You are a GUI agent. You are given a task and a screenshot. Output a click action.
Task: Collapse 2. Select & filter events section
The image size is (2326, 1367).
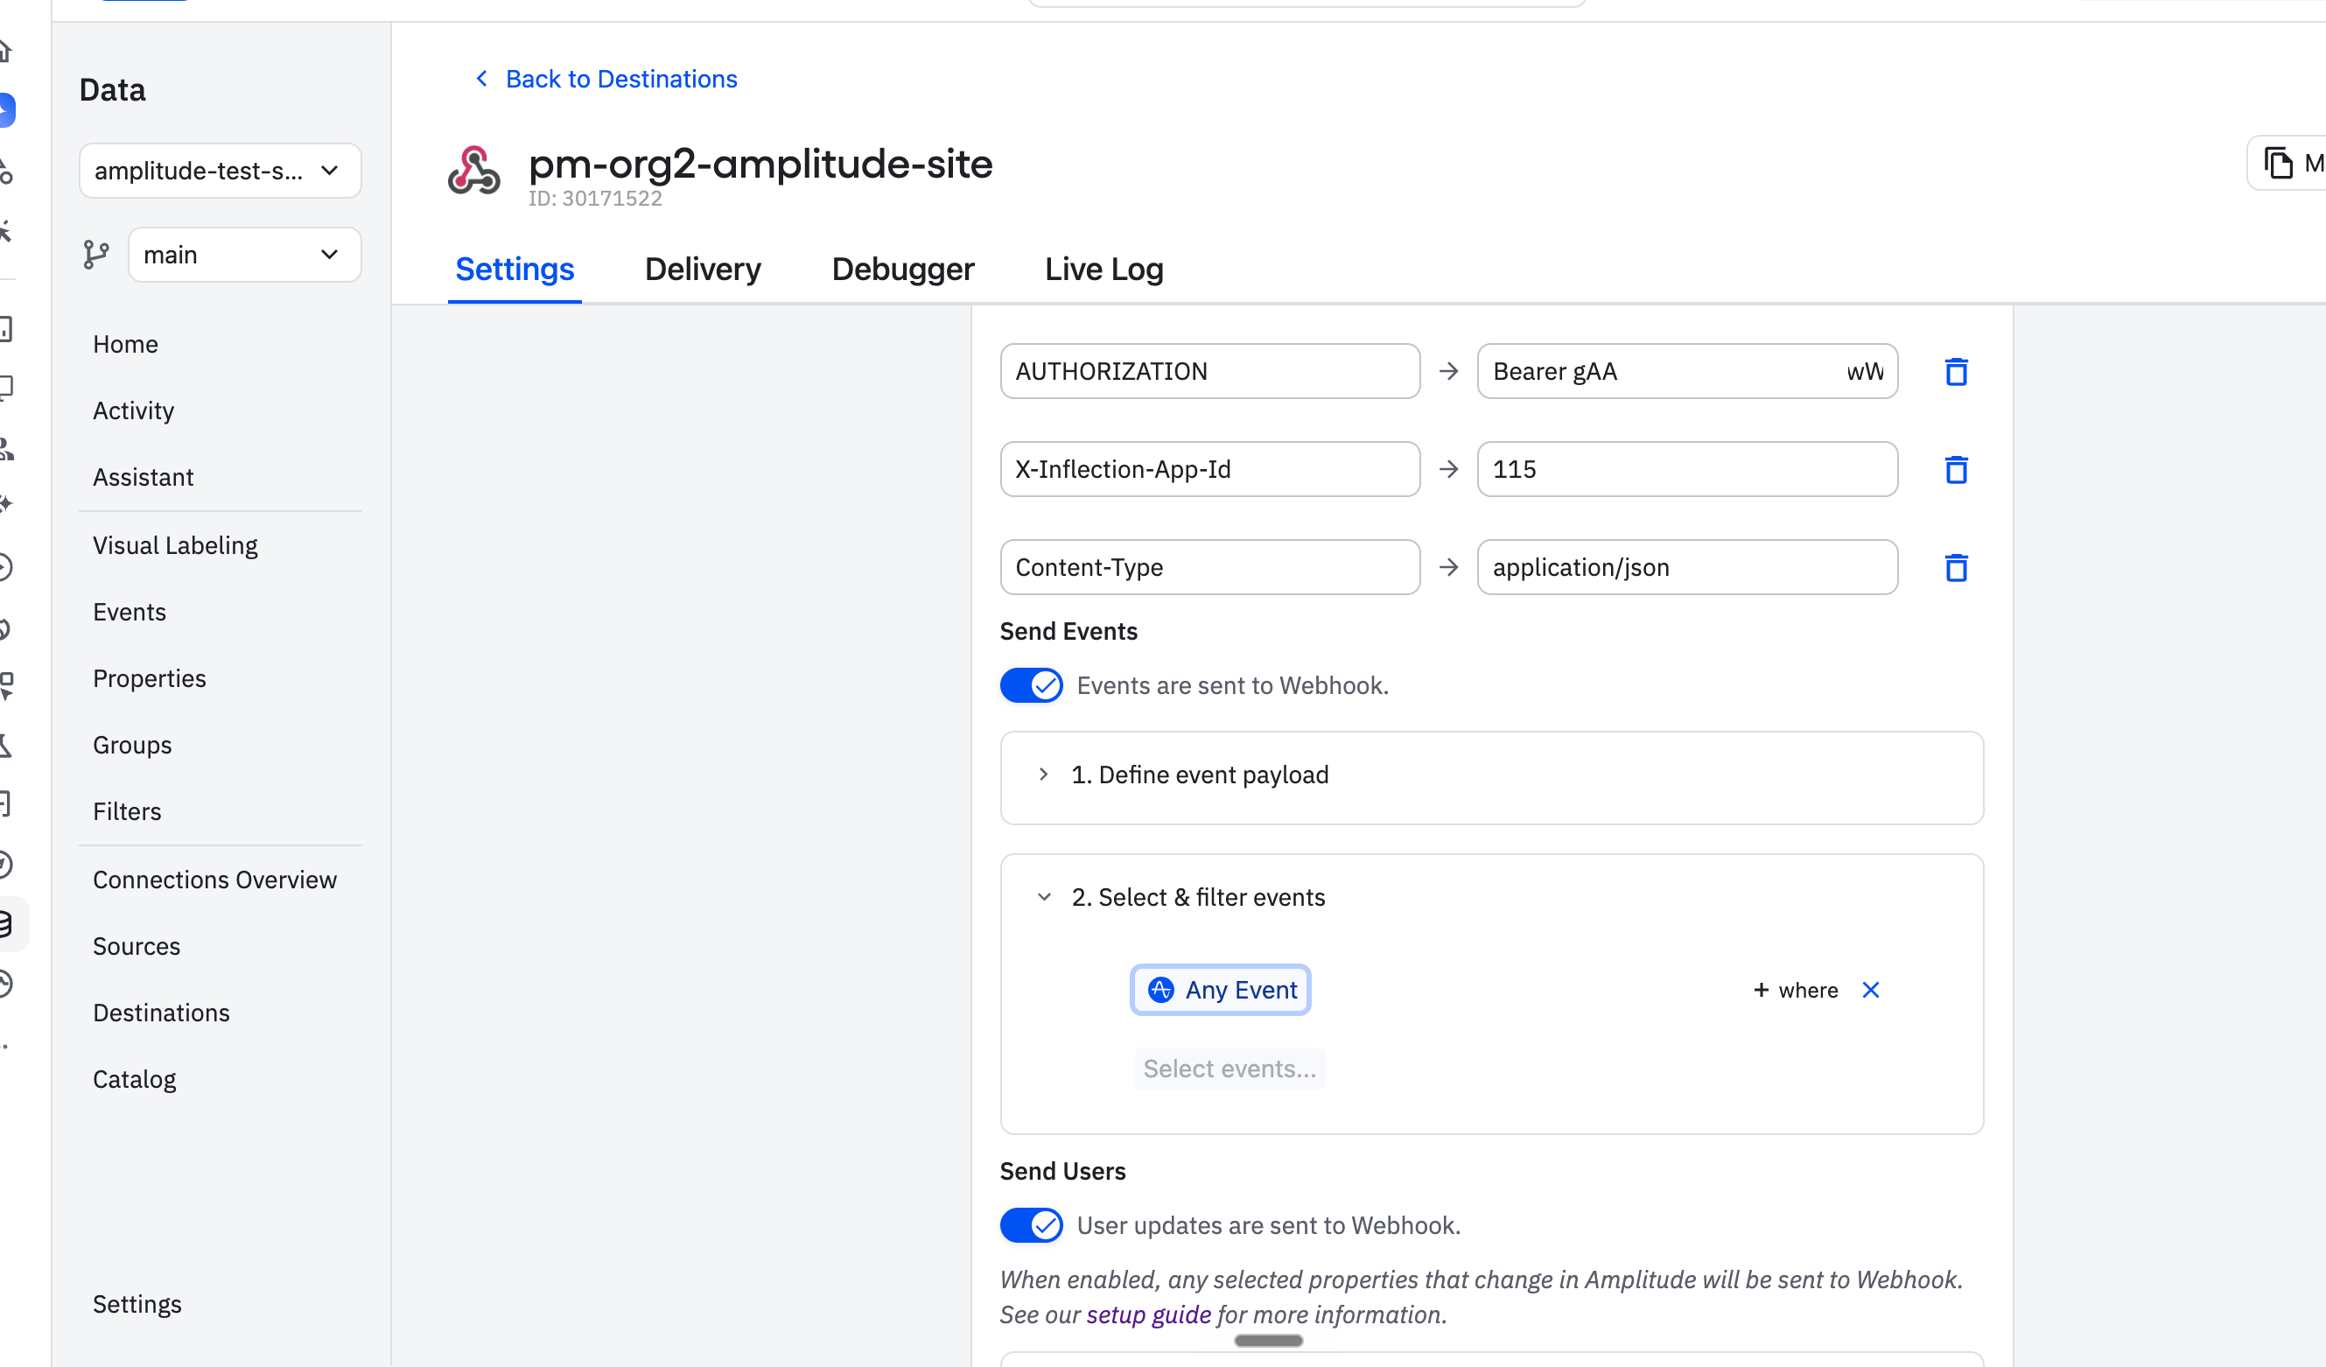1197,897
